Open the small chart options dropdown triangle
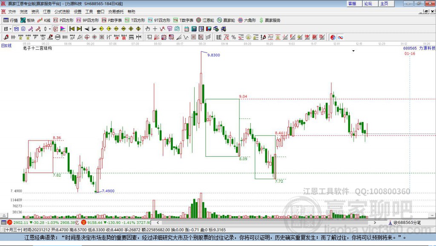Image resolution: width=436 pixels, height=246 pixels. click(353, 51)
